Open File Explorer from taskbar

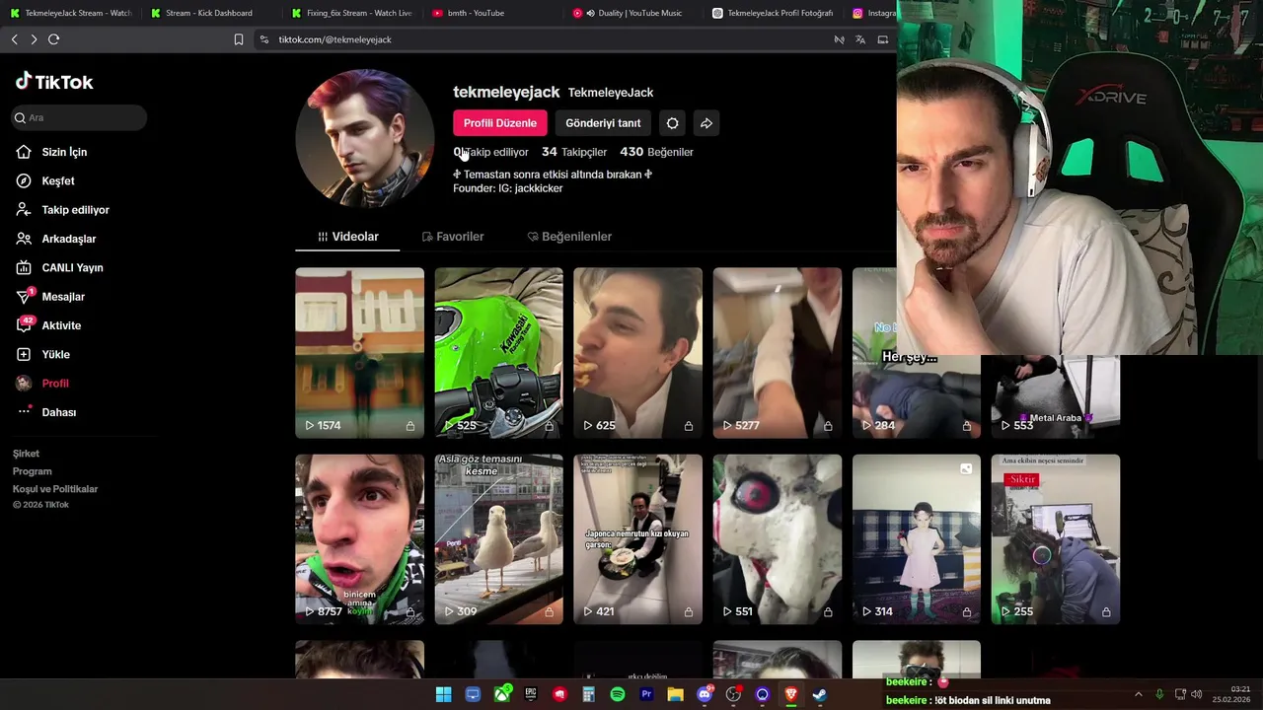pyautogui.click(x=675, y=694)
